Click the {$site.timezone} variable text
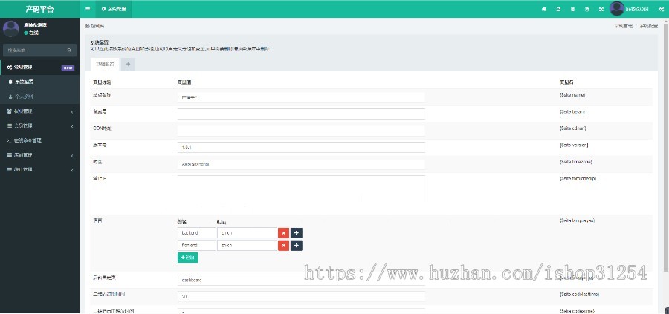The height and width of the screenshot is (314, 669). pos(575,162)
